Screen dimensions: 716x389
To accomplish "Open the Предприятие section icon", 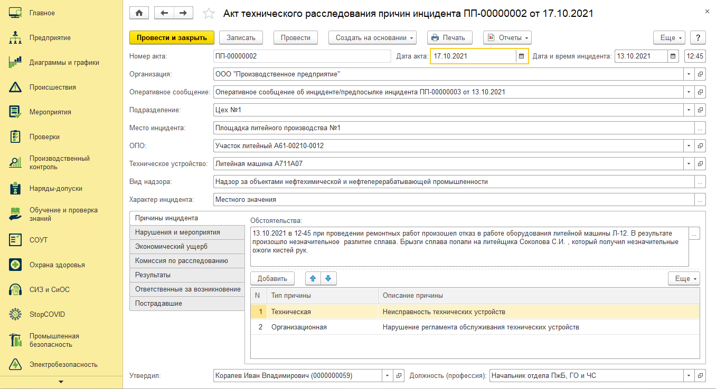I will (x=15, y=37).
